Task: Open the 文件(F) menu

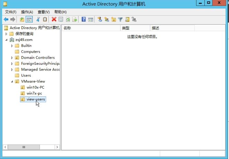Action: (11, 12)
